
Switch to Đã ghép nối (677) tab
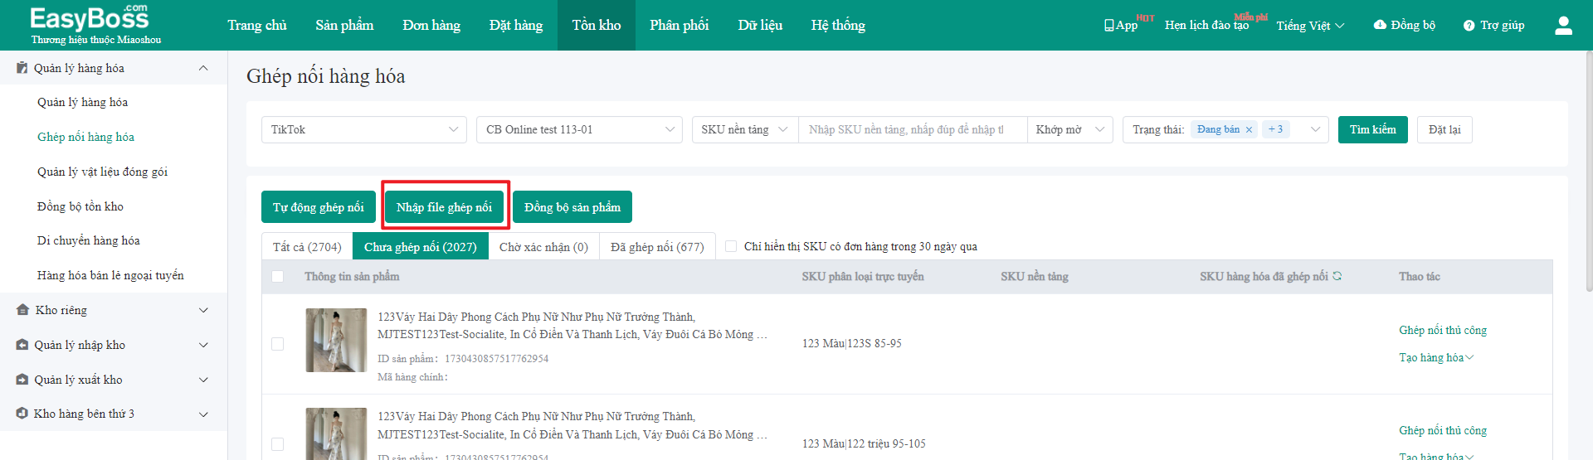click(x=657, y=247)
